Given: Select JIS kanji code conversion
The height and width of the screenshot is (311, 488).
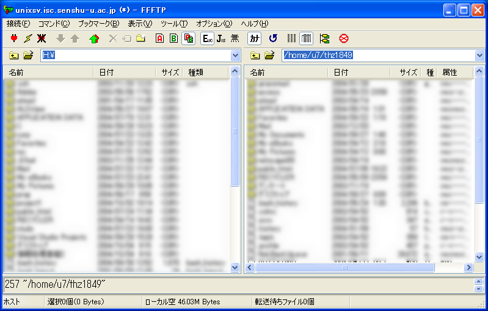Looking at the screenshot, I should coord(221,38).
